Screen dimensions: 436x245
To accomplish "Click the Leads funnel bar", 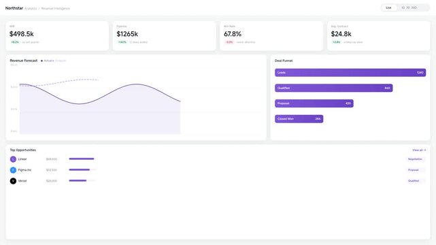I will [x=350, y=73].
